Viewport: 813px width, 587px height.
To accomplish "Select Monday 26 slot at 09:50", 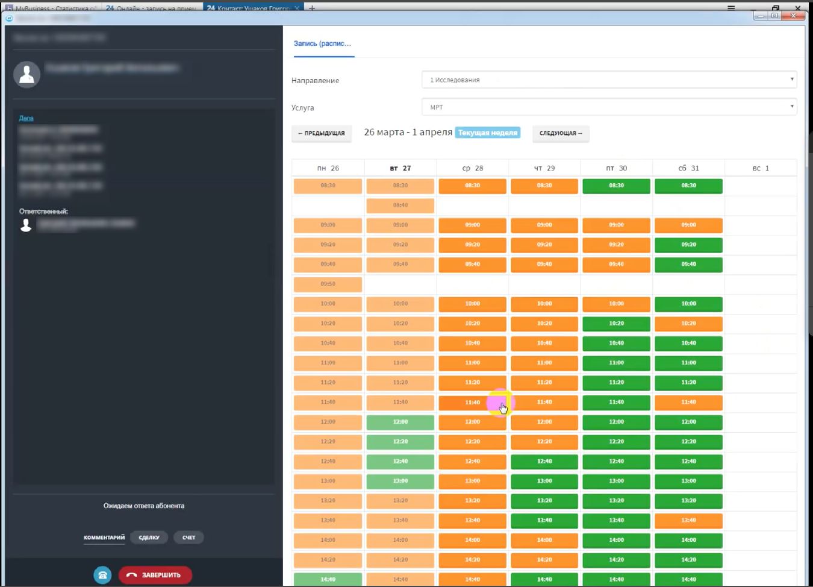I will click(x=328, y=284).
